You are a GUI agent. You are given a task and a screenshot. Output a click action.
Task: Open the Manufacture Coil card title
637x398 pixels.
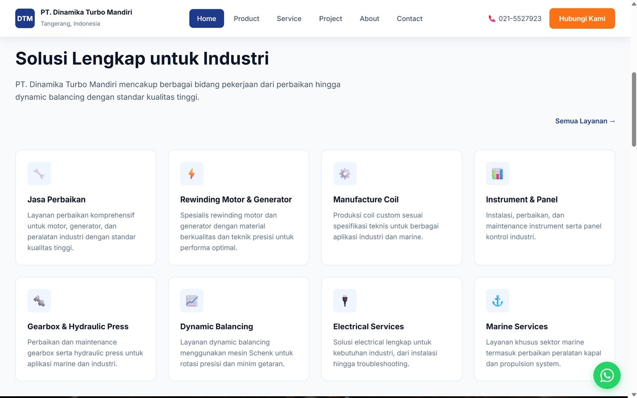(366, 199)
